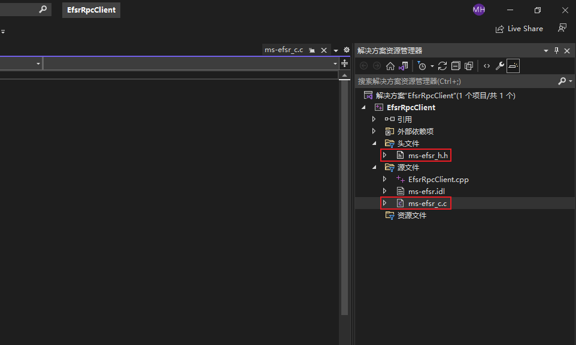Screen dimensions: 576x345
Task: Expand the 外部依赖项 node
Action: (x=374, y=131)
